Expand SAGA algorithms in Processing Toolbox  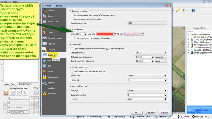click(x=188, y=50)
